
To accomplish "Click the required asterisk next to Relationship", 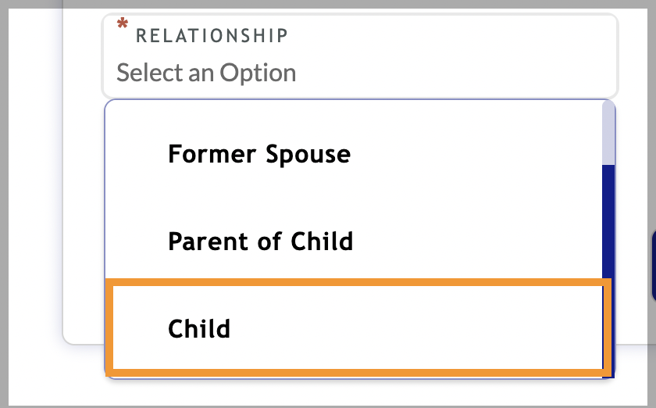I will pyautogui.click(x=123, y=26).
